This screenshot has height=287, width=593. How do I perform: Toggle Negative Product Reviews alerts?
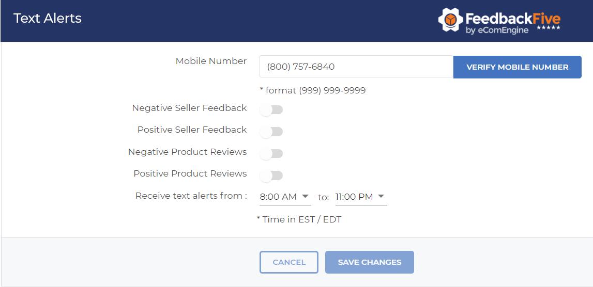(271, 153)
